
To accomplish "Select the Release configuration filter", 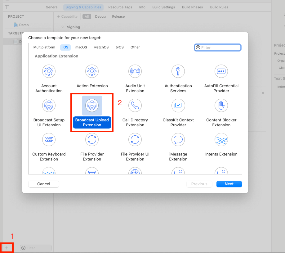I will 118,16.
